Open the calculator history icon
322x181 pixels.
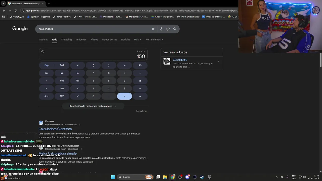tap(43, 52)
